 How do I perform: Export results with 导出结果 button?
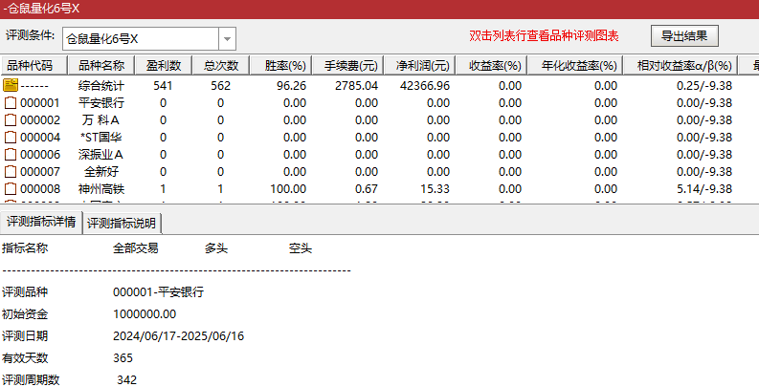pyautogui.click(x=684, y=35)
